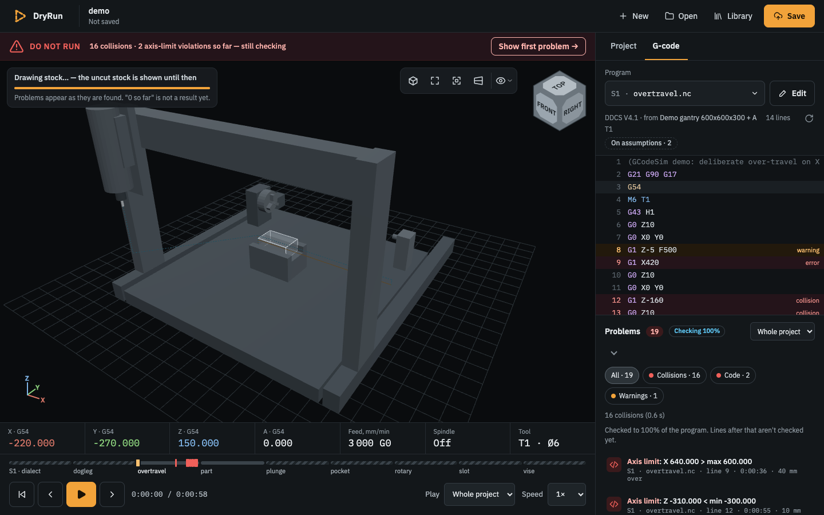The width and height of the screenshot is (824, 515).
Task: Select the isometric cube view icon
Action: click(413, 81)
